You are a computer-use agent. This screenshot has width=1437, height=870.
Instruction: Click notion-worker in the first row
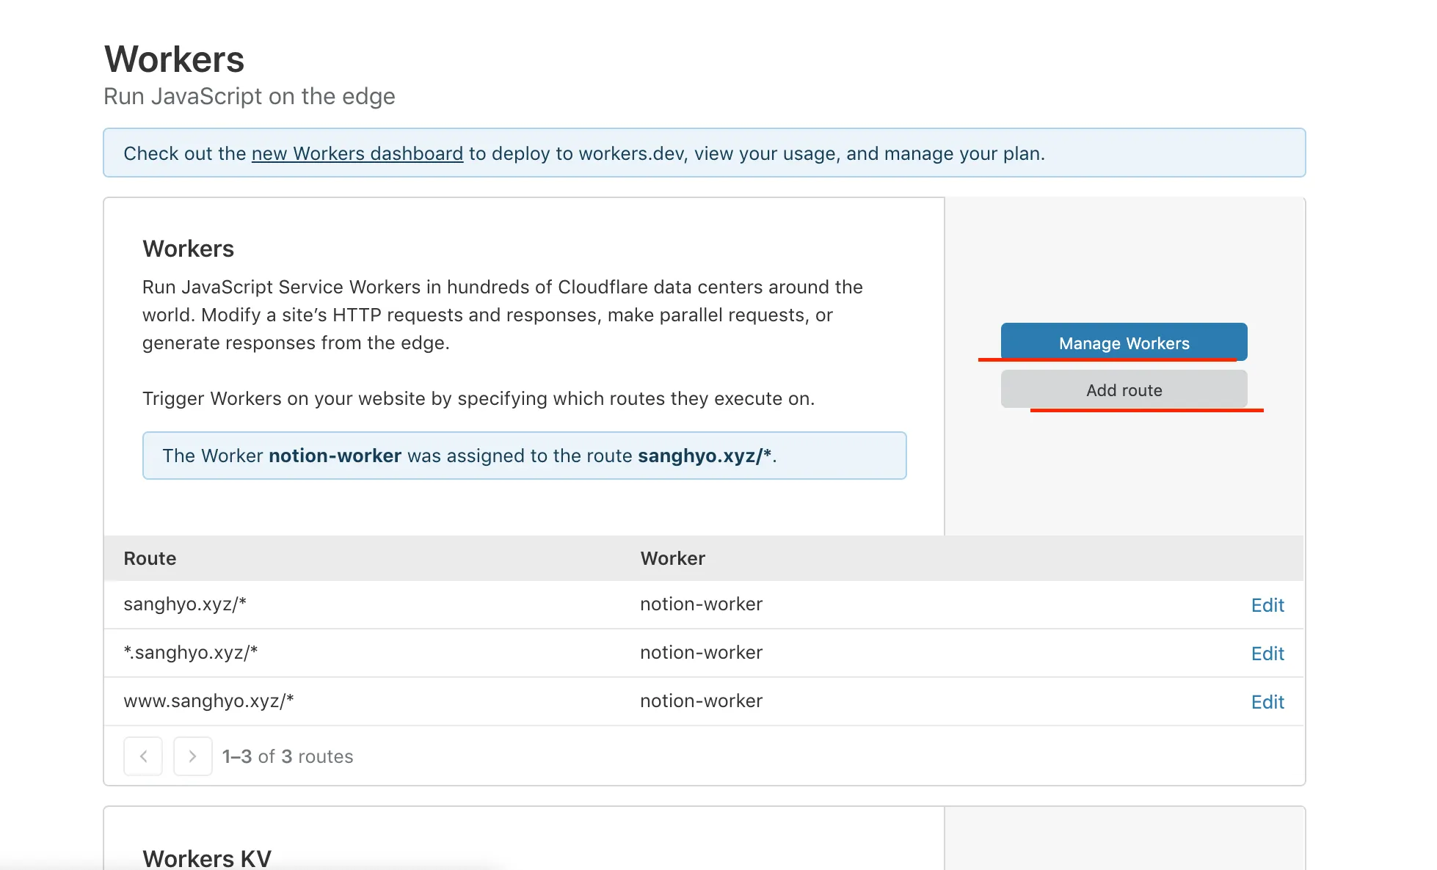[701, 604]
